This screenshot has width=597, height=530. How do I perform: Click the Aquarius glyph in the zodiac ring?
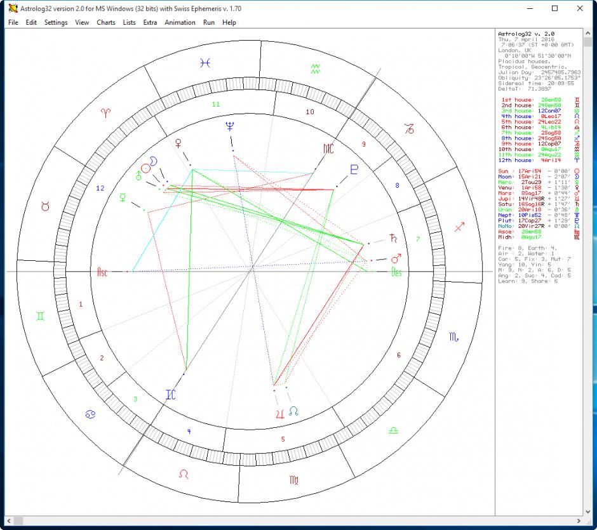coord(315,69)
